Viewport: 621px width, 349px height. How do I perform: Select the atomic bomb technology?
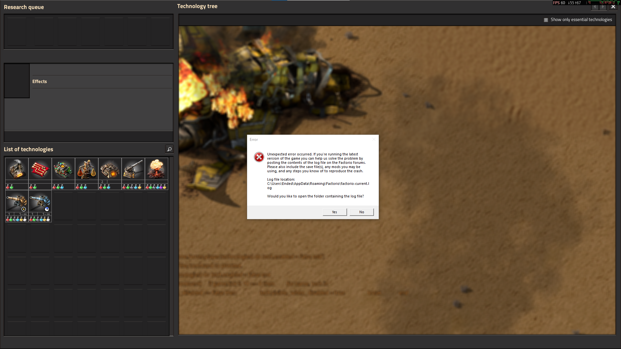point(157,169)
